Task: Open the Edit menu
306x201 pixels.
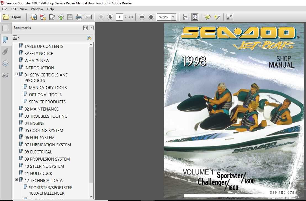Action: [14, 9]
